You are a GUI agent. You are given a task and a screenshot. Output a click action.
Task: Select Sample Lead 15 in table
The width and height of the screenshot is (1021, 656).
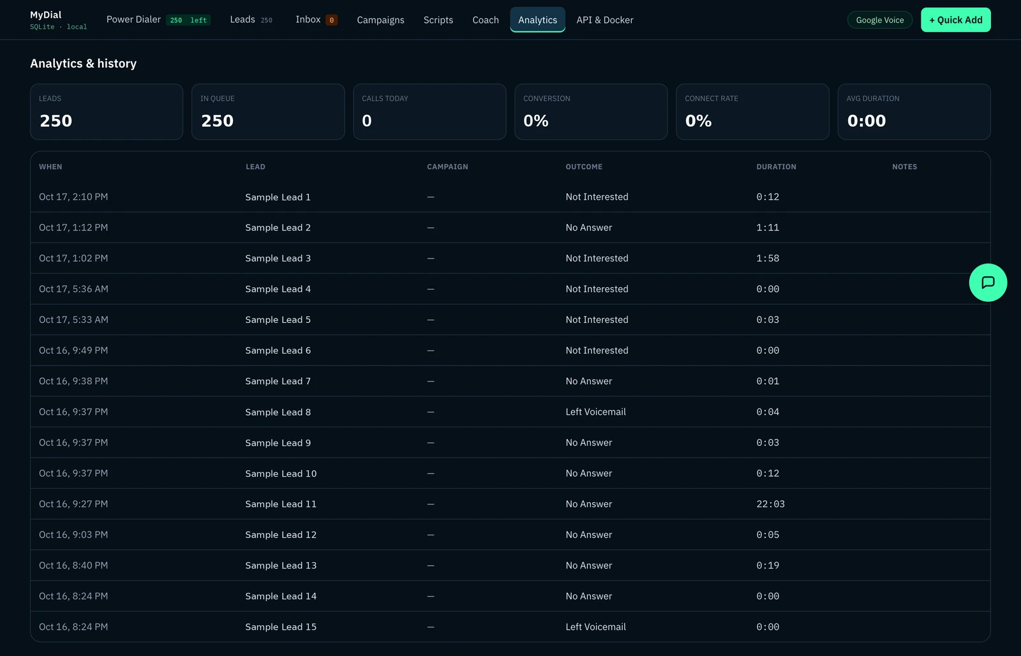(281, 627)
